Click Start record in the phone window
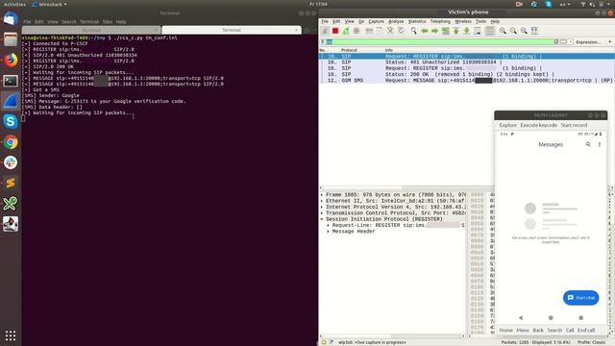The height and width of the screenshot is (346, 615). pos(574,125)
